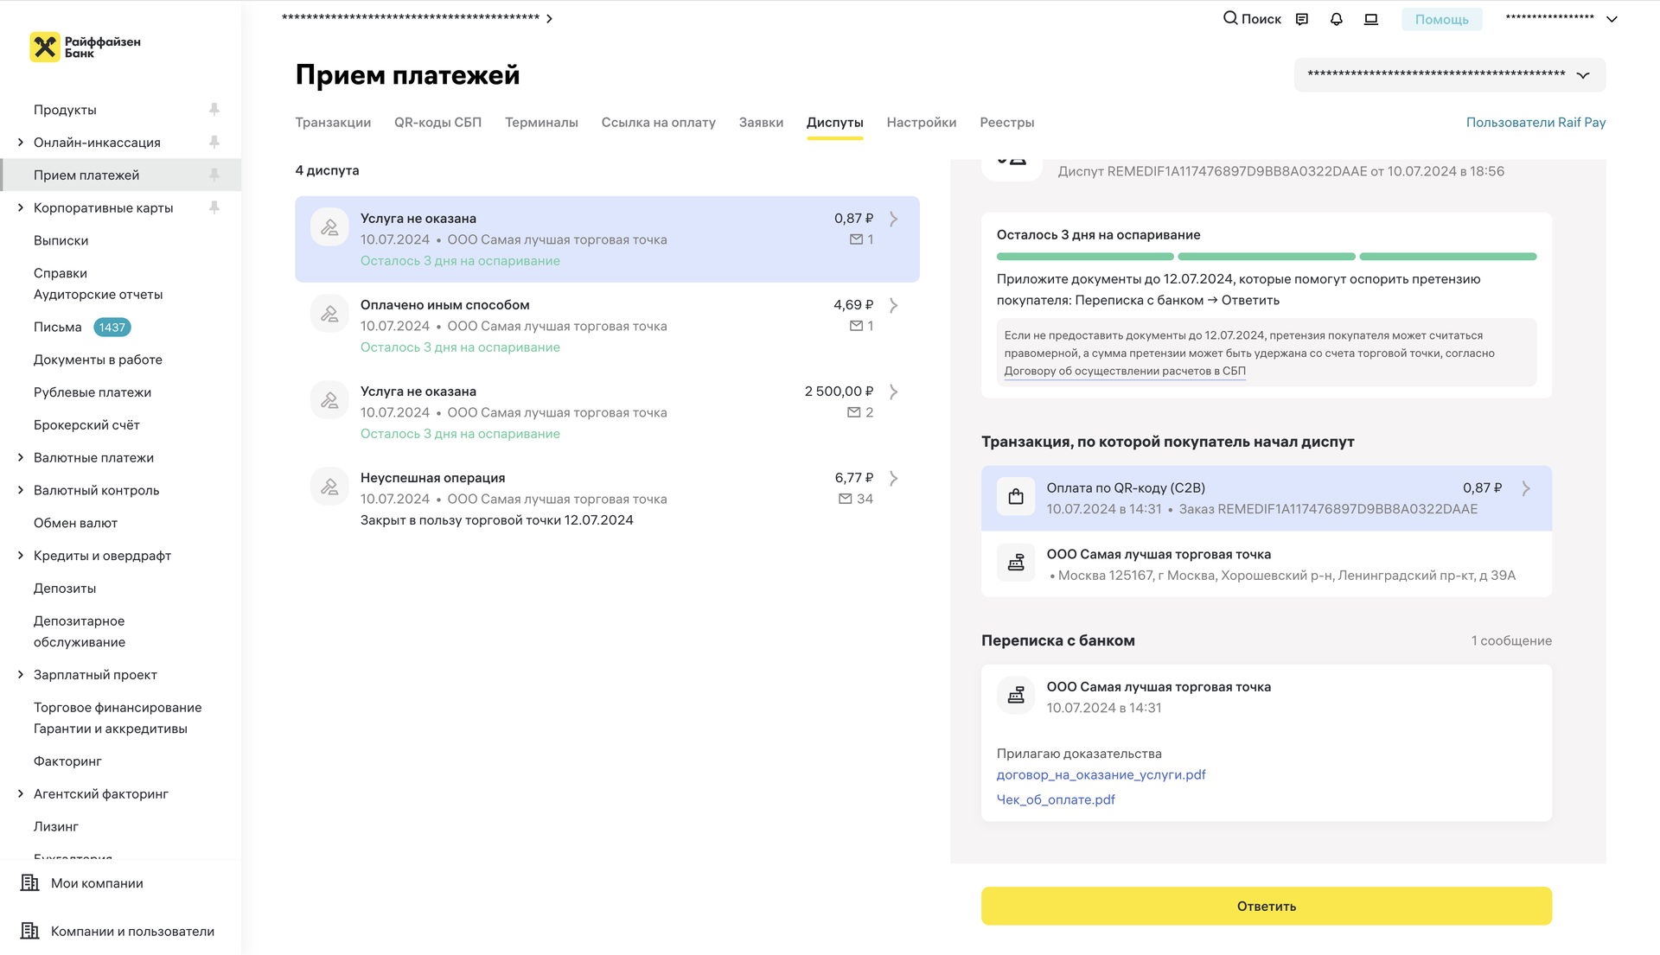This screenshot has width=1660, height=955.
Task: Toggle pin icon next to Прием платежей
Action: tap(214, 175)
